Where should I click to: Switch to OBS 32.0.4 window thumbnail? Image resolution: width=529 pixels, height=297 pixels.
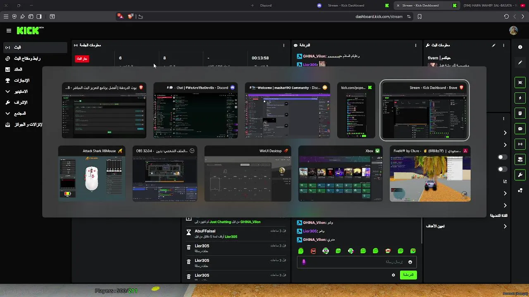click(165, 174)
